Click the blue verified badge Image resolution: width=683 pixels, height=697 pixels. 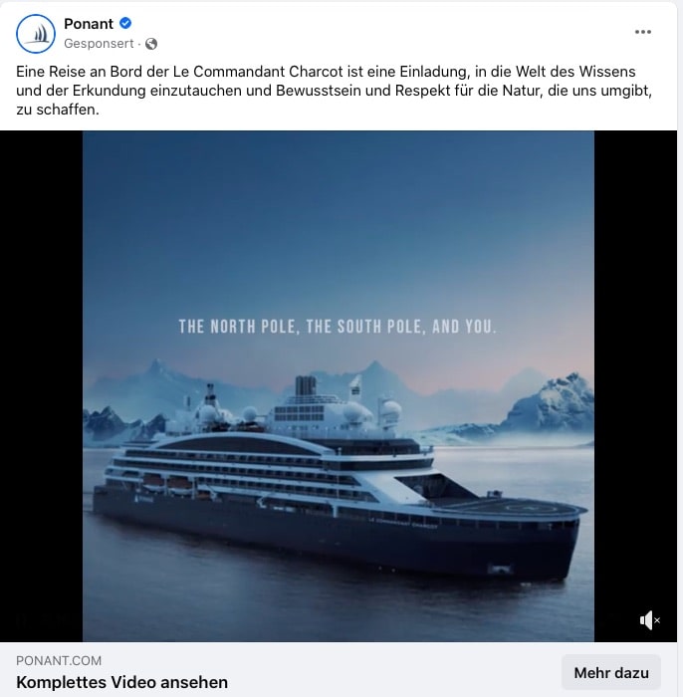click(125, 23)
